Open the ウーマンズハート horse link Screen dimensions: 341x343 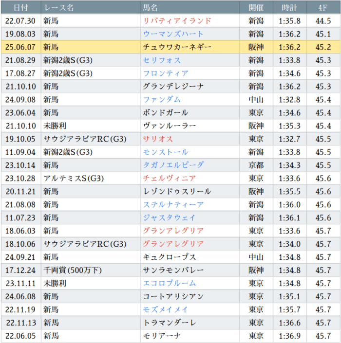(173, 34)
